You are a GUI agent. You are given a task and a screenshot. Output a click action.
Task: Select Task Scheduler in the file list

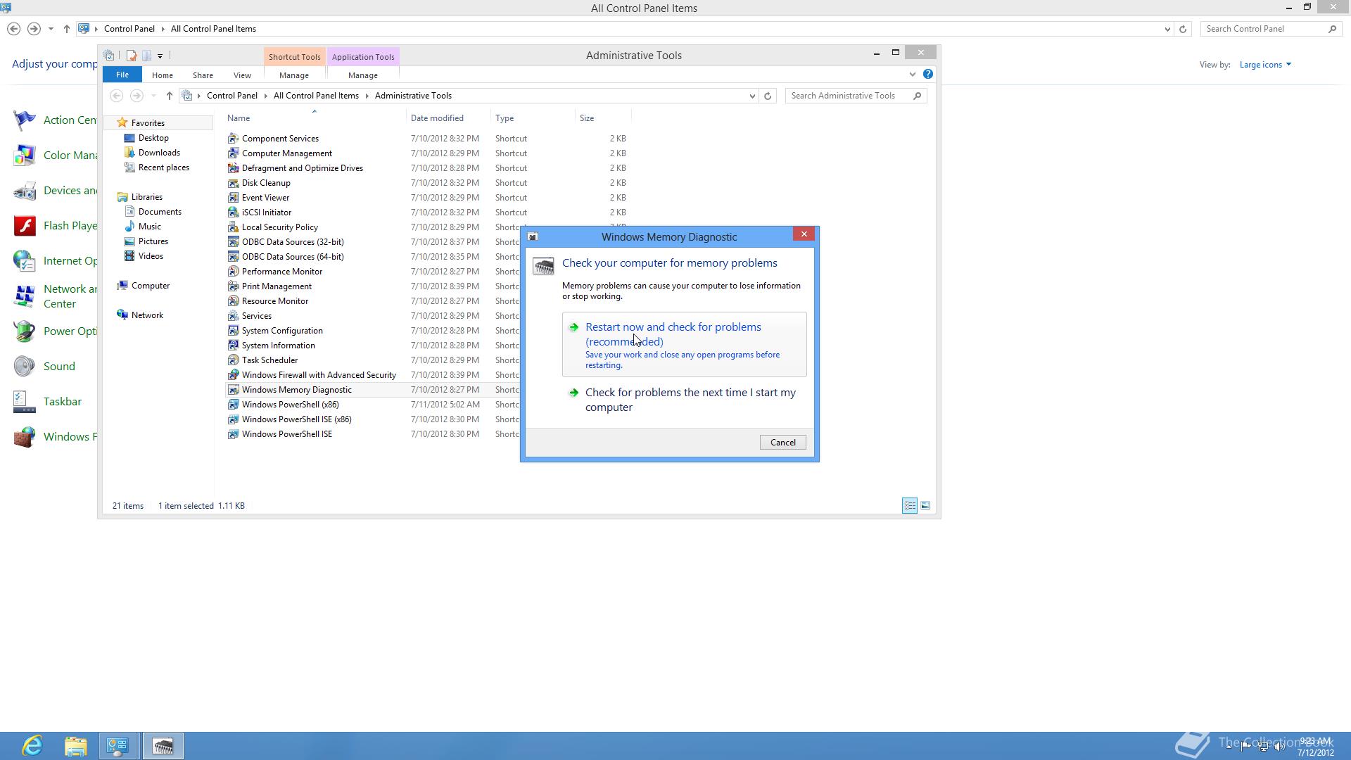[269, 360]
